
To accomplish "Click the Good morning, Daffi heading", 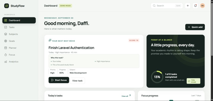I will coord(67,23).
